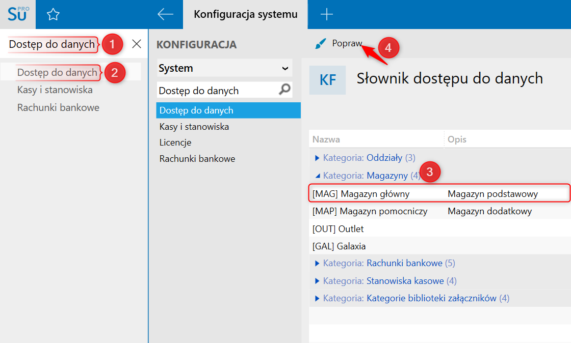Switch to the Konfiguracja systemu tab
This screenshot has width=571, height=343.
point(245,15)
